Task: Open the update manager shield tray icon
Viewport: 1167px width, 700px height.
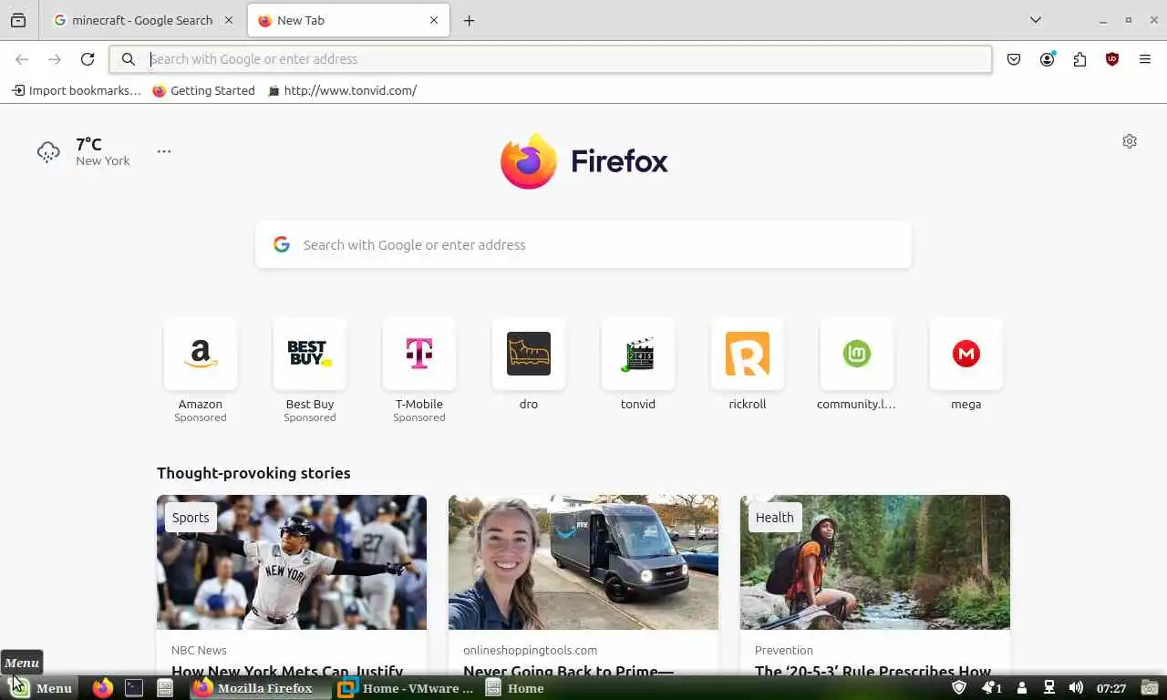Action: tap(959, 688)
